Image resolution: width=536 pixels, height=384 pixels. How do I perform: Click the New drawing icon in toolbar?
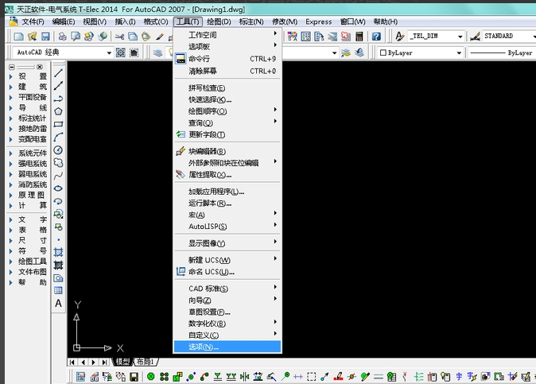[18, 37]
